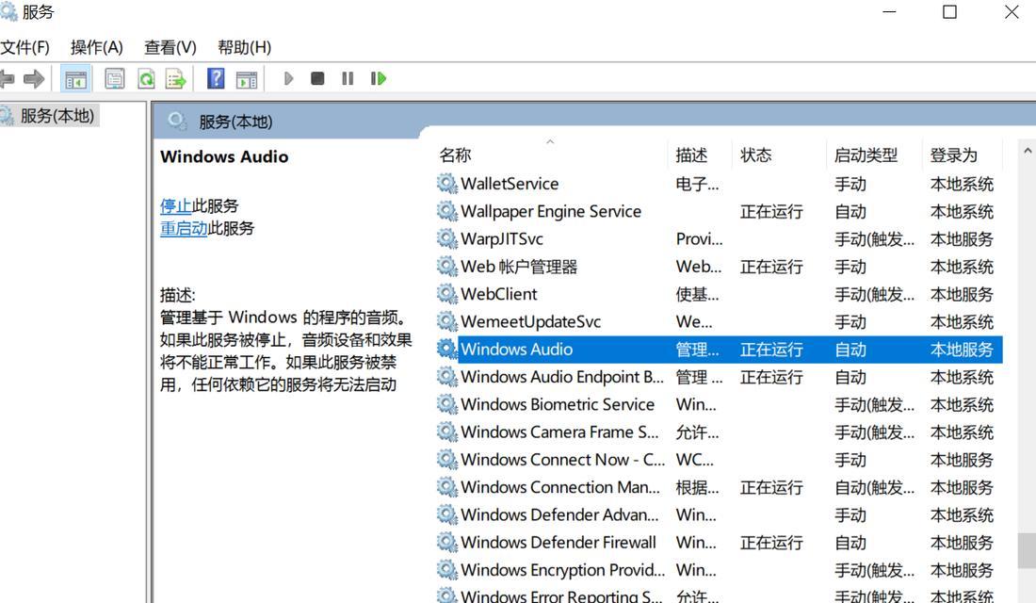This screenshot has height=603, width=1036.
Task: Select WemeetUpdateSvc in the list
Action: coord(530,321)
